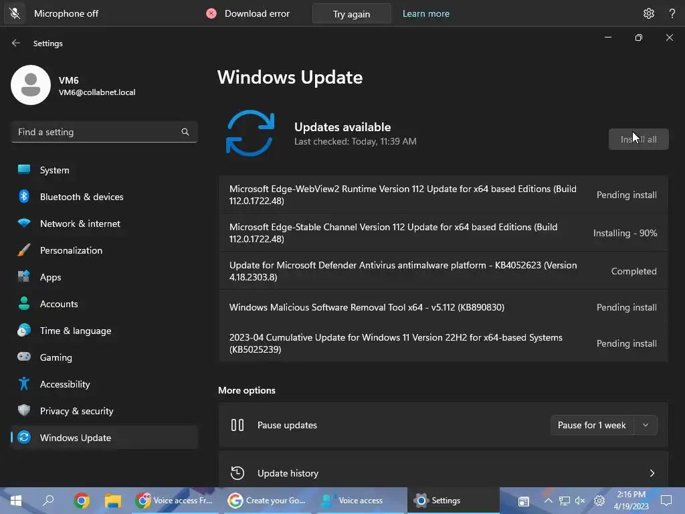The height and width of the screenshot is (514, 685).
Task: Select the 2023-04 Cumulative Update row
Action: 443,343
